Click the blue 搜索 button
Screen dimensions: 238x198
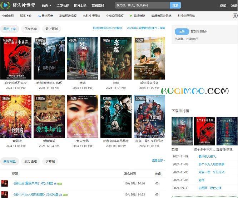(175, 5)
